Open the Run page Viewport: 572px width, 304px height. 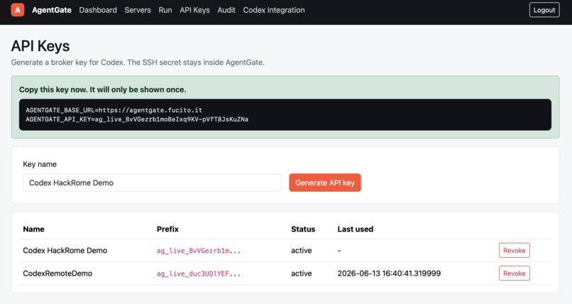[x=165, y=10]
